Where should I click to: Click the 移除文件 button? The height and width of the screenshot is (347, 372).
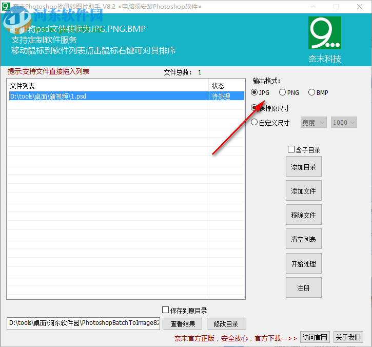coord(303,215)
